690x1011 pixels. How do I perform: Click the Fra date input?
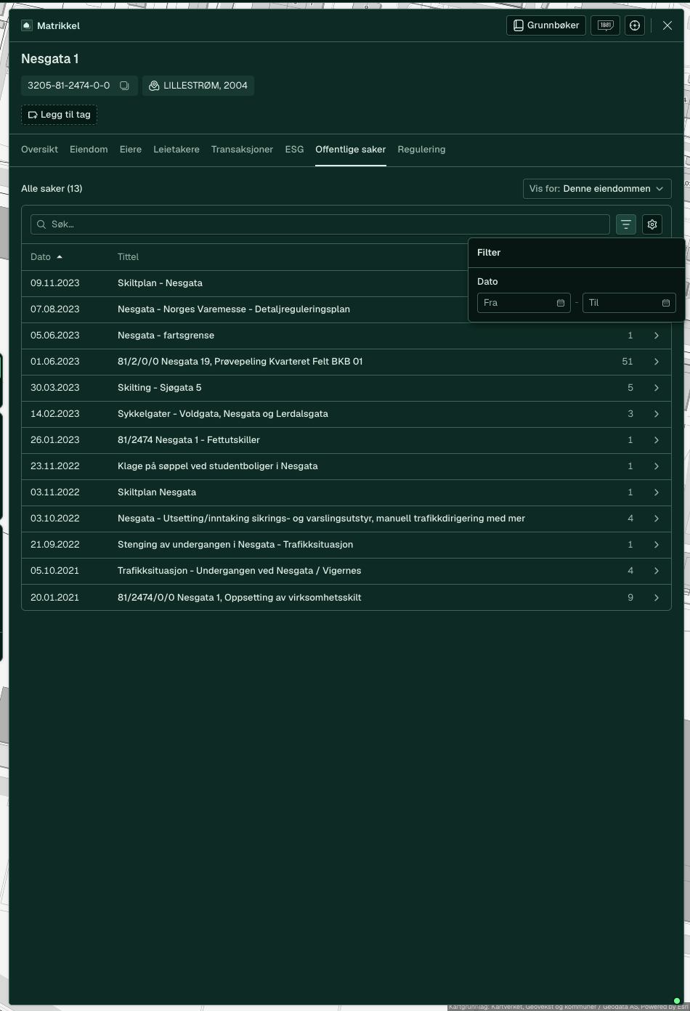tap(524, 303)
